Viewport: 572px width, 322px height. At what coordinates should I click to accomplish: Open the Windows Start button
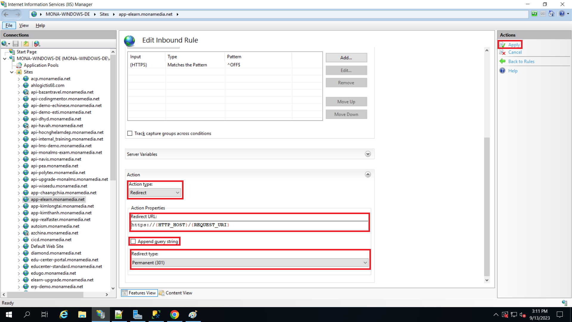click(x=9, y=315)
